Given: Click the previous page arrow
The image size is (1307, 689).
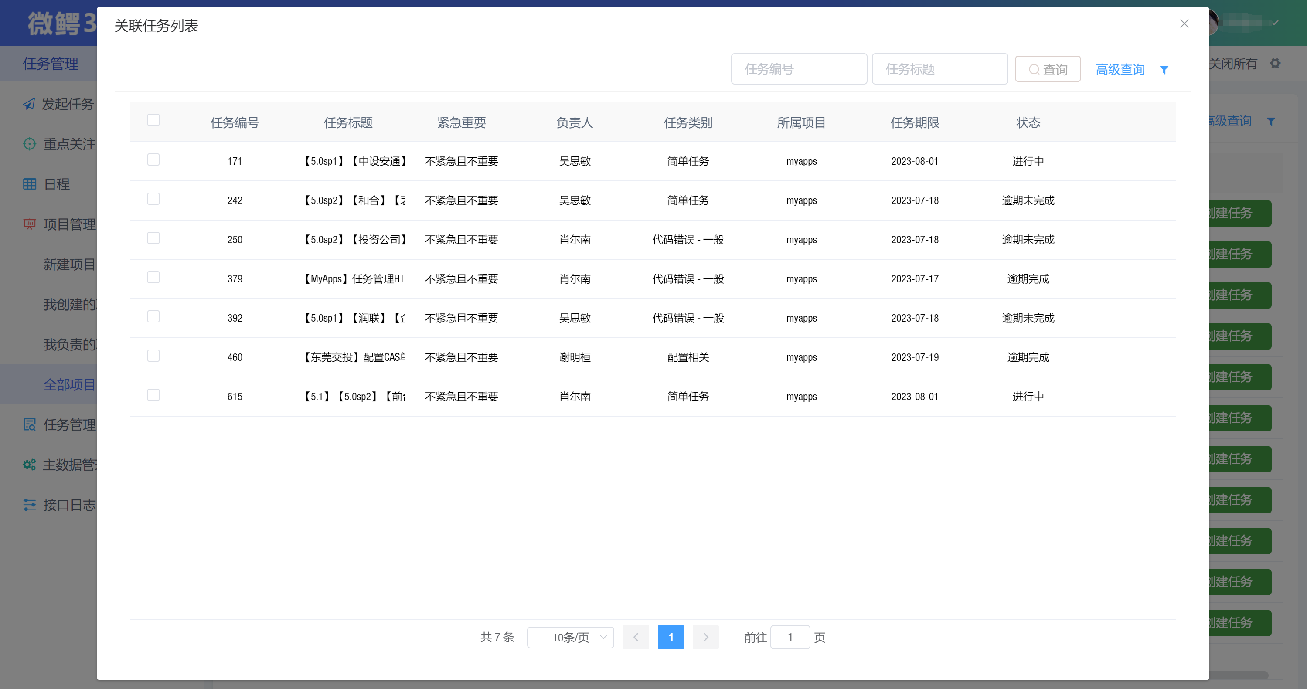Looking at the screenshot, I should [636, 637].
